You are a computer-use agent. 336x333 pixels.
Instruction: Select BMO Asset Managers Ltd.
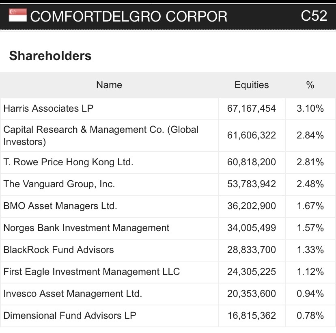60,206
